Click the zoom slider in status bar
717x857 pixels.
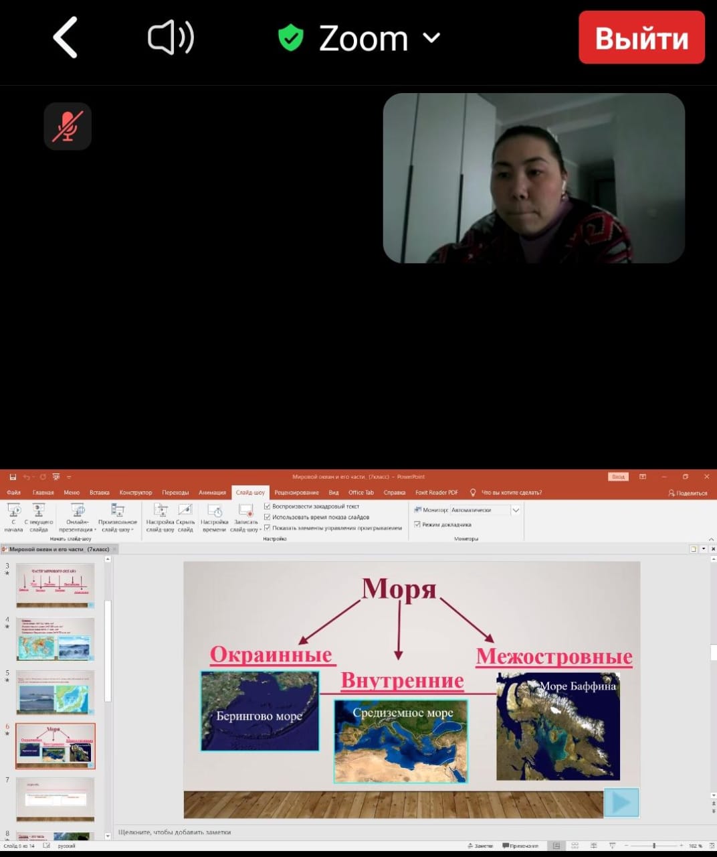coord(653,846)
